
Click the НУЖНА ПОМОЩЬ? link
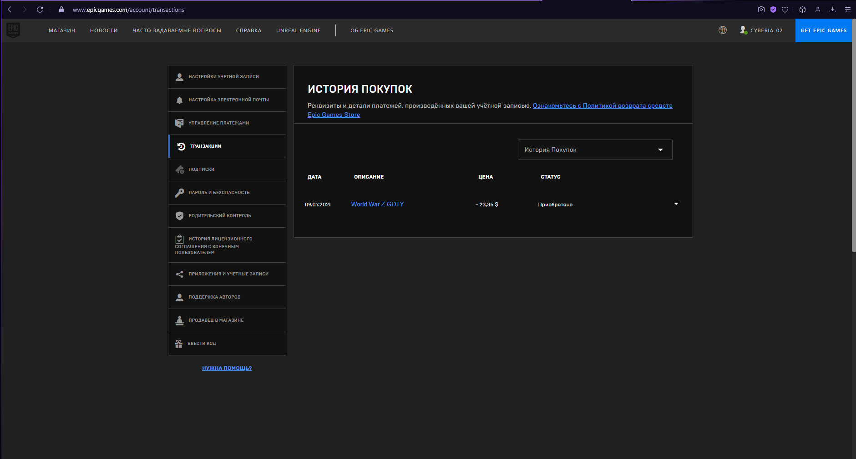[227, 368]
